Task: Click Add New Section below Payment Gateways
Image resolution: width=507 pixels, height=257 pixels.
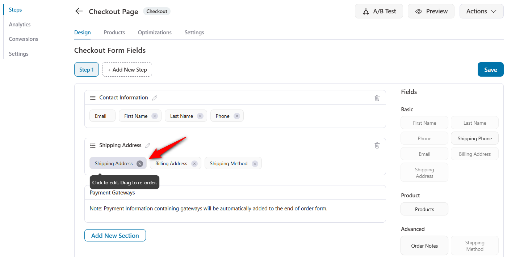Action: click(x=115, y=235)
